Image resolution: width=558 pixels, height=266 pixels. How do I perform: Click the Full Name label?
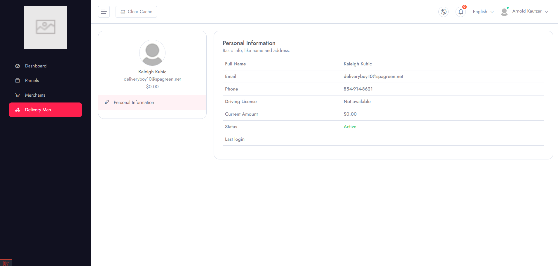pyautogui.click(x=235, y=64)
